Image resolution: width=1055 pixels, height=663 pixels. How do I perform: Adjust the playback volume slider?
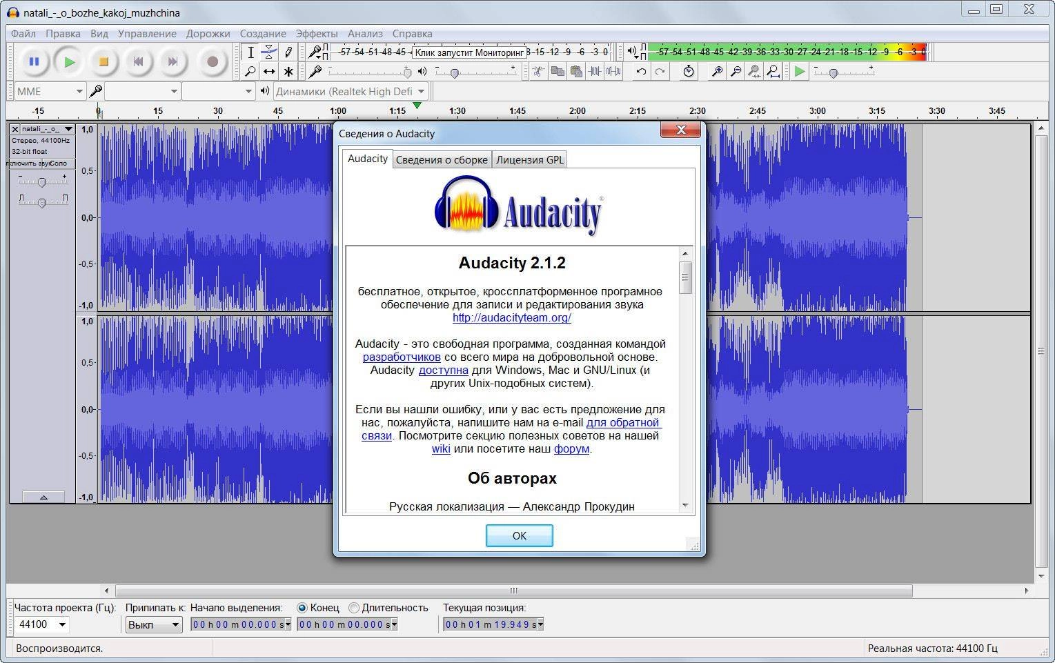pos(475,71)
